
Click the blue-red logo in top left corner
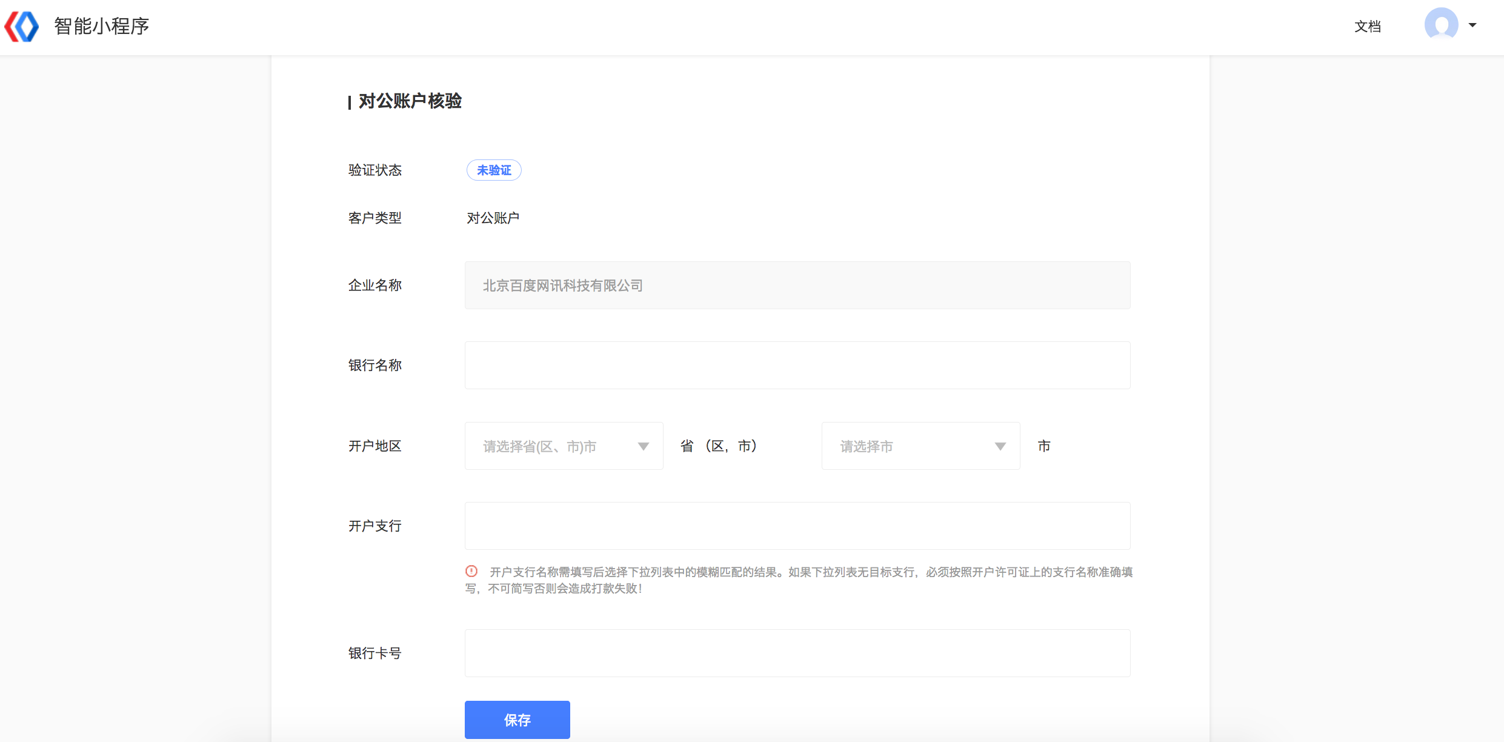pyautogui.click(x=21, y=25)
